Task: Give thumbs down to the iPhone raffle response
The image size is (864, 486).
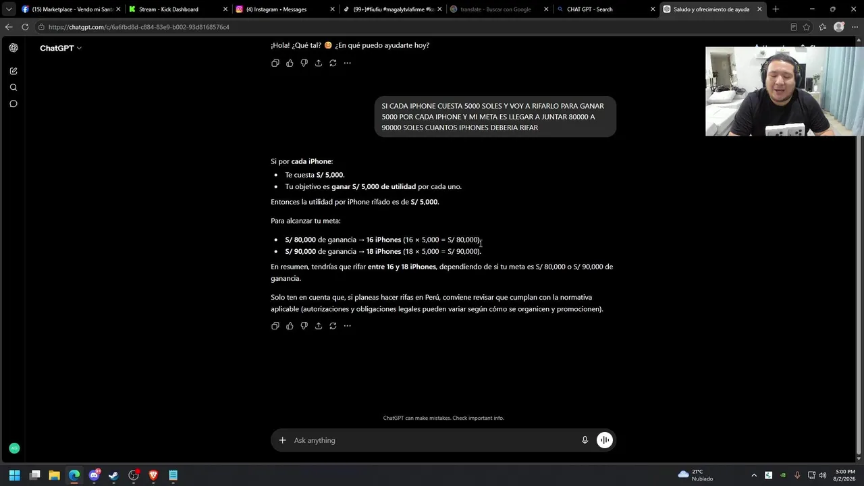Action: (x=304, y=325)
